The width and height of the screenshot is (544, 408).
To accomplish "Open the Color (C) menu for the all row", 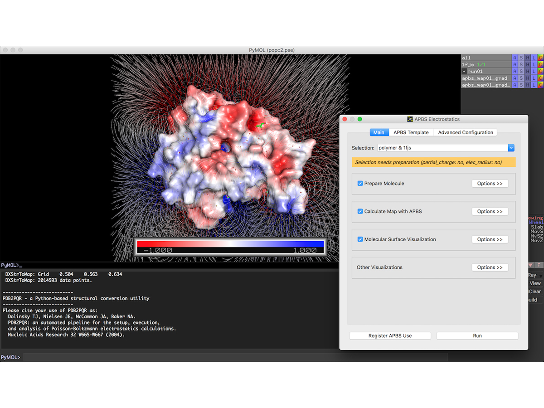I will coord(540,58).
